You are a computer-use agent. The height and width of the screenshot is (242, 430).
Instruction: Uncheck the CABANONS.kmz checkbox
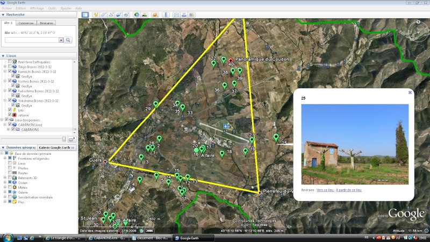(10, 125)
